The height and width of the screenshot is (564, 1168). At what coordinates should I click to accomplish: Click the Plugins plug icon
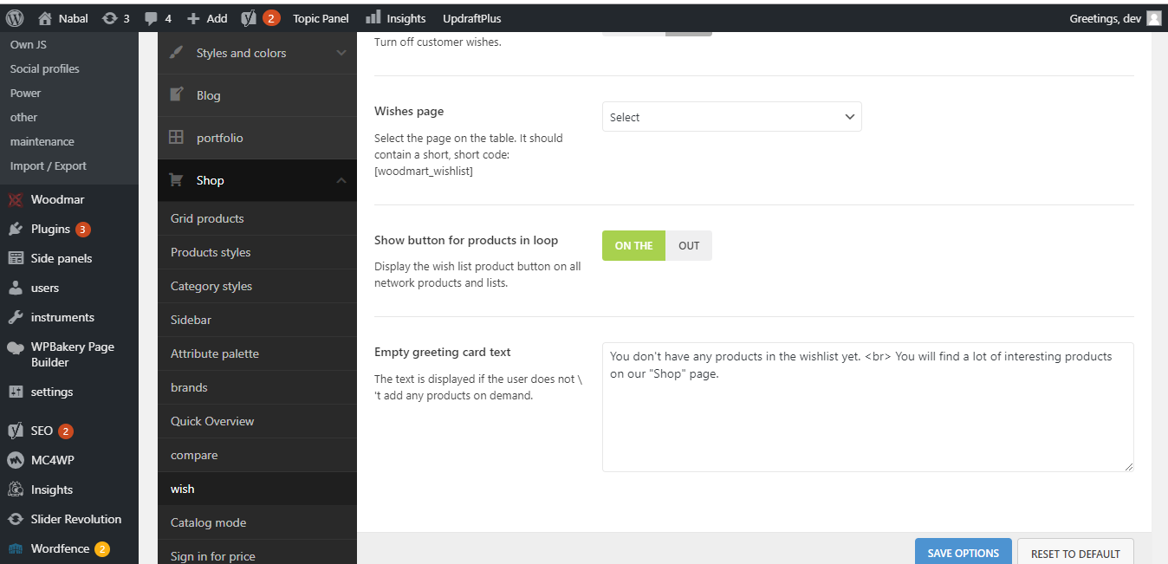point(16,230)
